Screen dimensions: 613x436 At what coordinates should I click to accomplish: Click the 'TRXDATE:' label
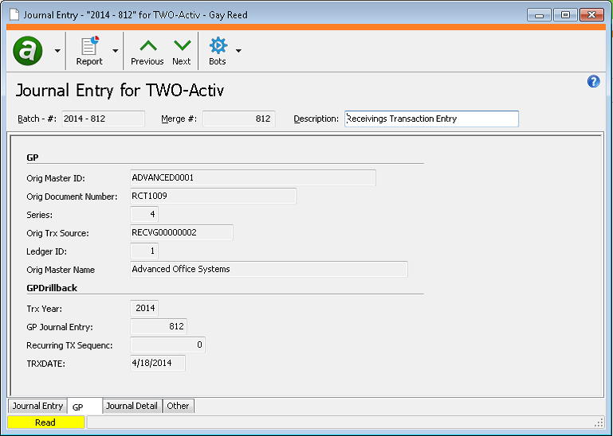pyautogui.click(x=45, y=364)
